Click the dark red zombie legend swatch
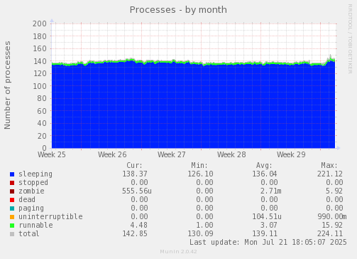Screen dimensions: 357x259 (x=12, y=191)
